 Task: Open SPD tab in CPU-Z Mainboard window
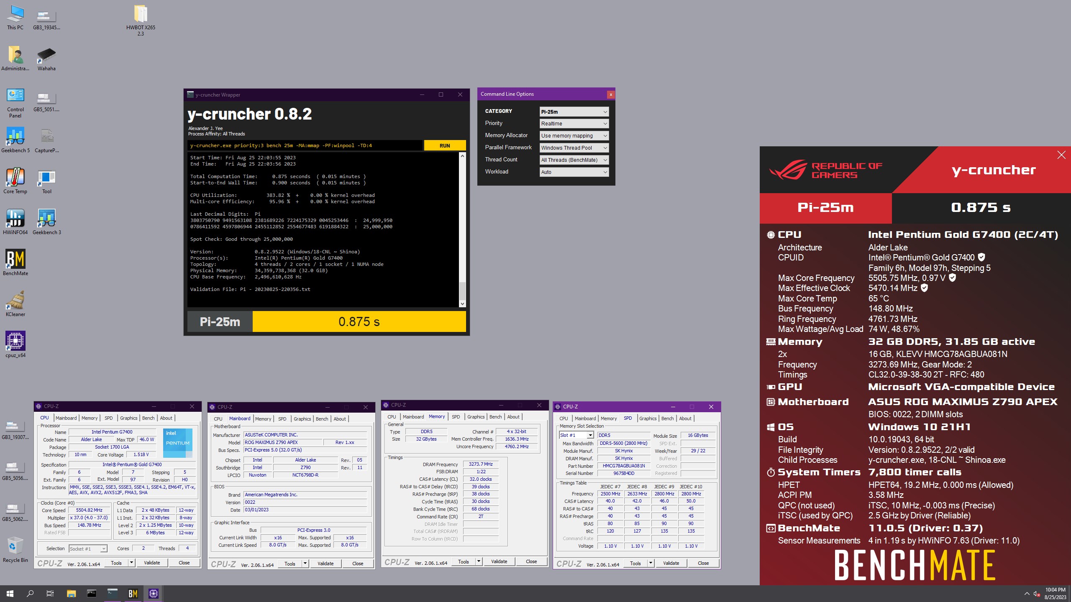(282, 419)
